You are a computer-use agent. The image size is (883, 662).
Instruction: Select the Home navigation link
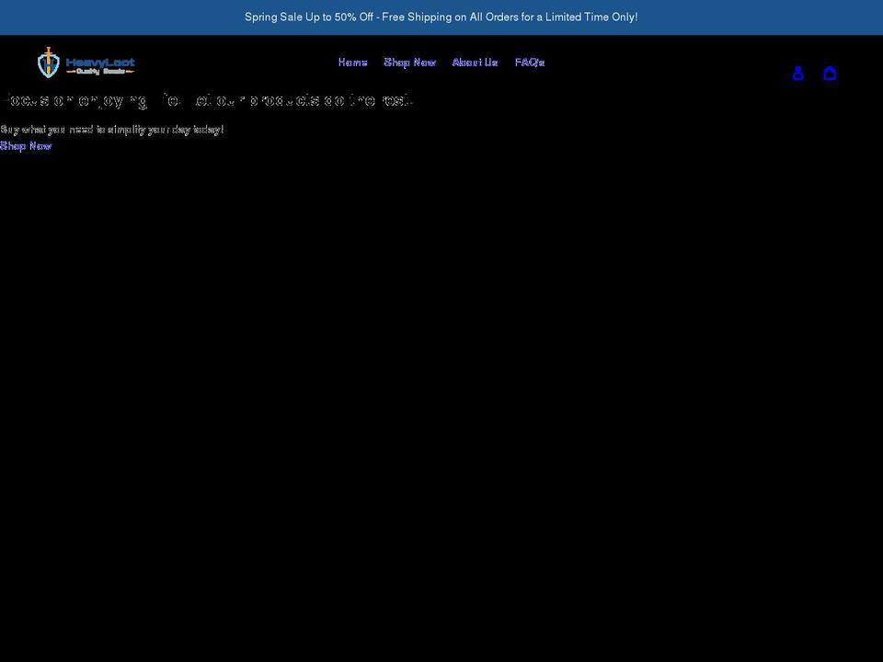pyautogui.click(x=352, y=63)
